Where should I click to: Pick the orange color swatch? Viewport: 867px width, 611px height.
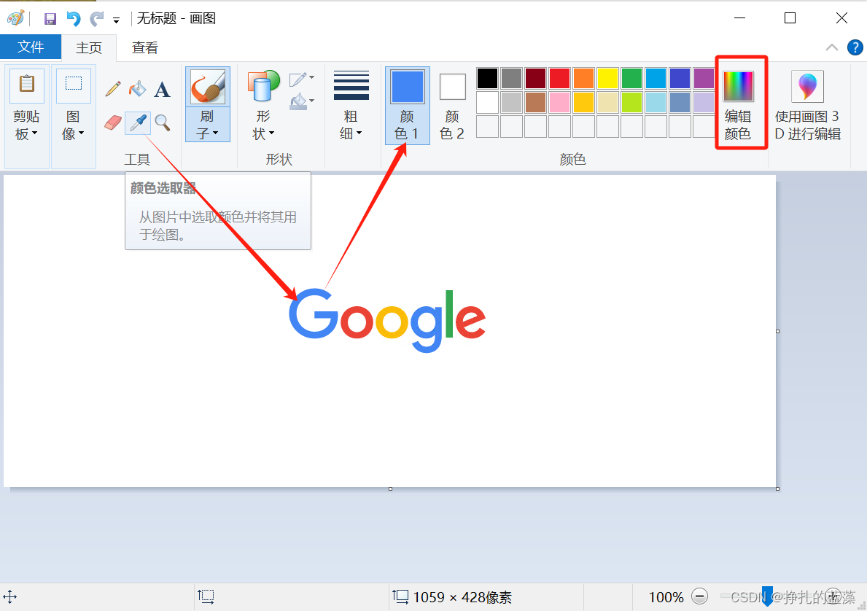(x=583, y=79)
